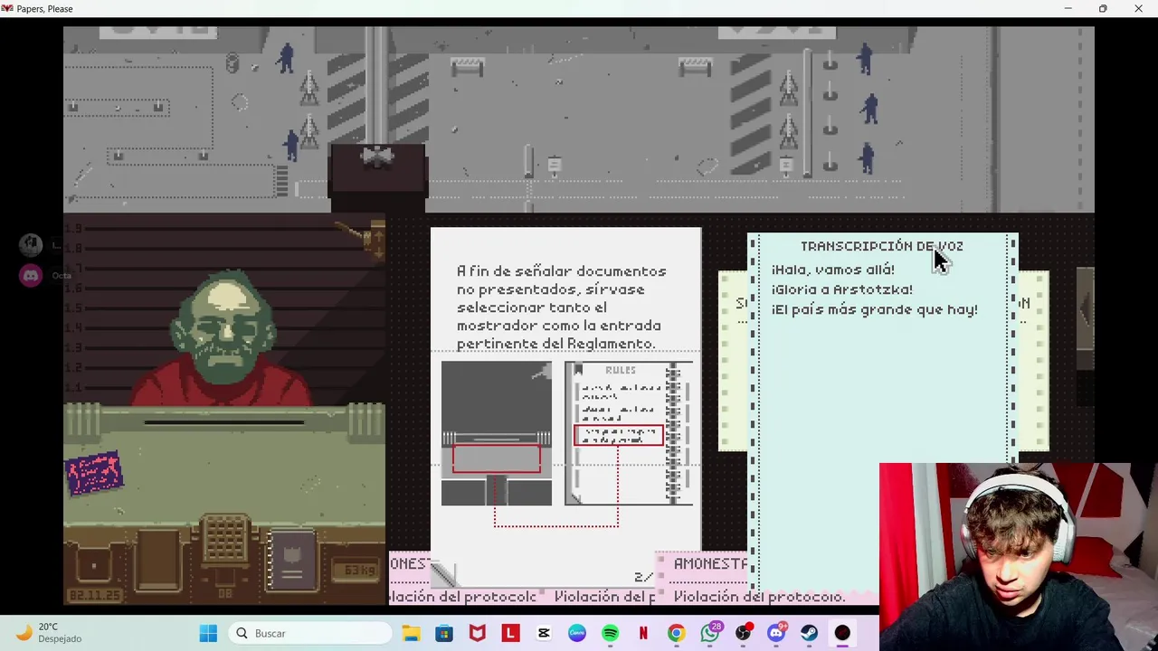Open the red L app in the taskbar
Viewport: 1158px width, 651px height.
coord(511,633)
